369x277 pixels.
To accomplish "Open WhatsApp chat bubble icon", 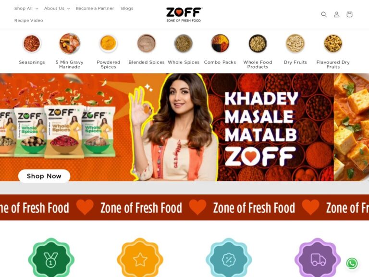I will 352,264.
